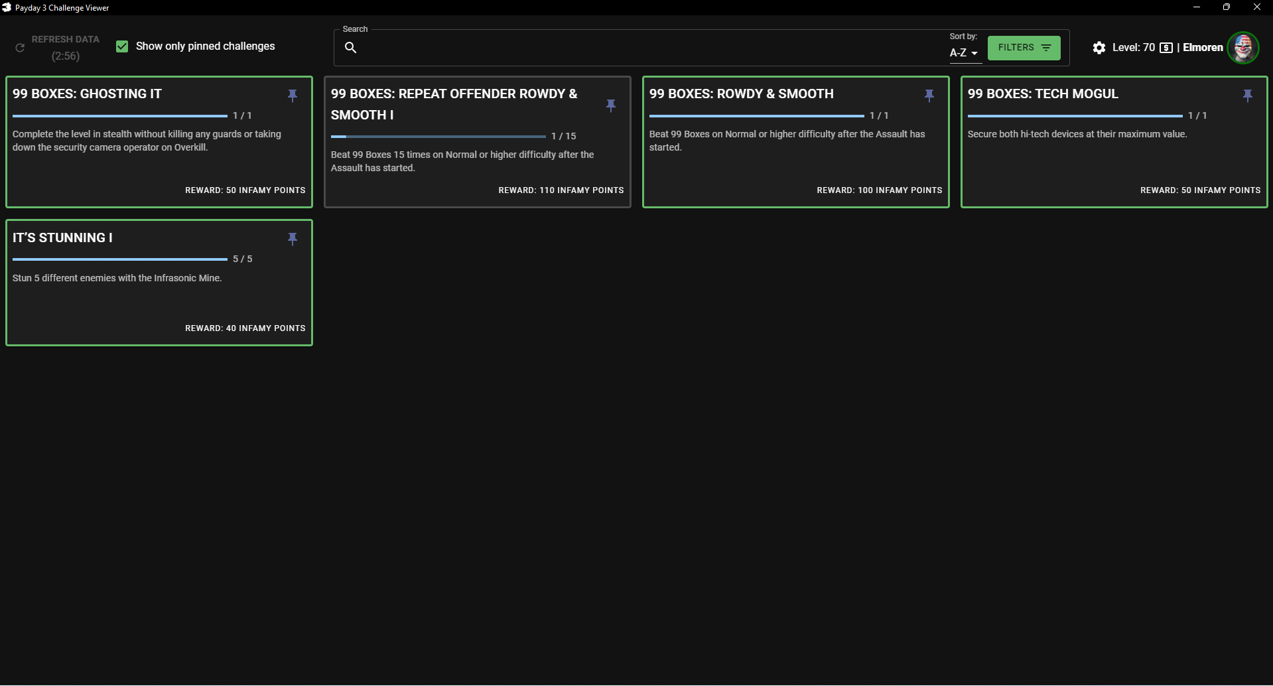Select the It's Stunning I title
Screen dimensions: 1273x686
point(62,238)
